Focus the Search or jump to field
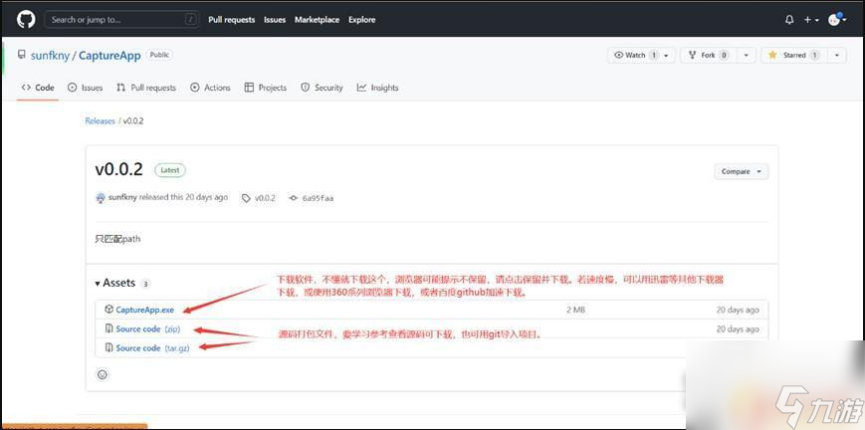Viewport: 865px width, 430px height. pyautogui.click(x=121, y=19)
